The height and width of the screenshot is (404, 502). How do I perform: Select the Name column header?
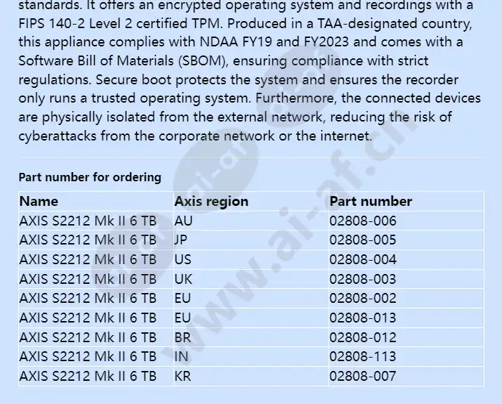(x=39, y=202)
